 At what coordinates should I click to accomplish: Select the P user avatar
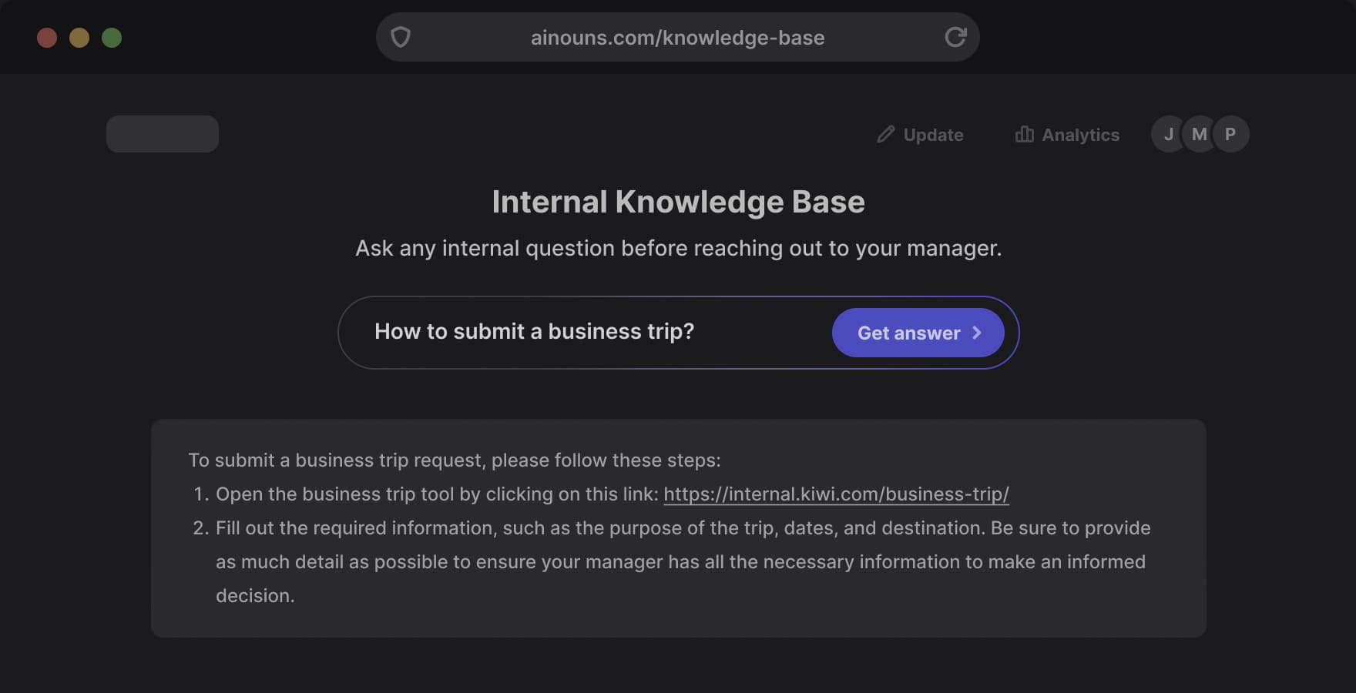1230,133
